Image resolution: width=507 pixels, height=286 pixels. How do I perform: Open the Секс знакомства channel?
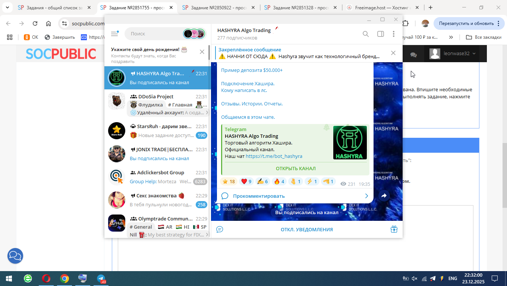coord(157,200)
